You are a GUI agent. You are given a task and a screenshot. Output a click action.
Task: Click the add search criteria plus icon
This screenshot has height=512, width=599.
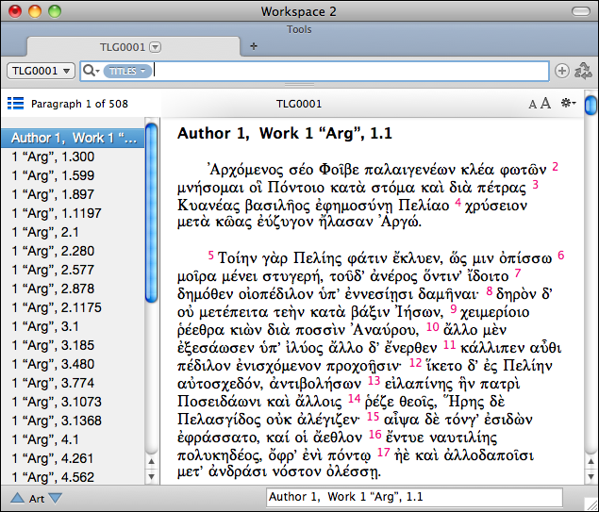coord(562,71)
